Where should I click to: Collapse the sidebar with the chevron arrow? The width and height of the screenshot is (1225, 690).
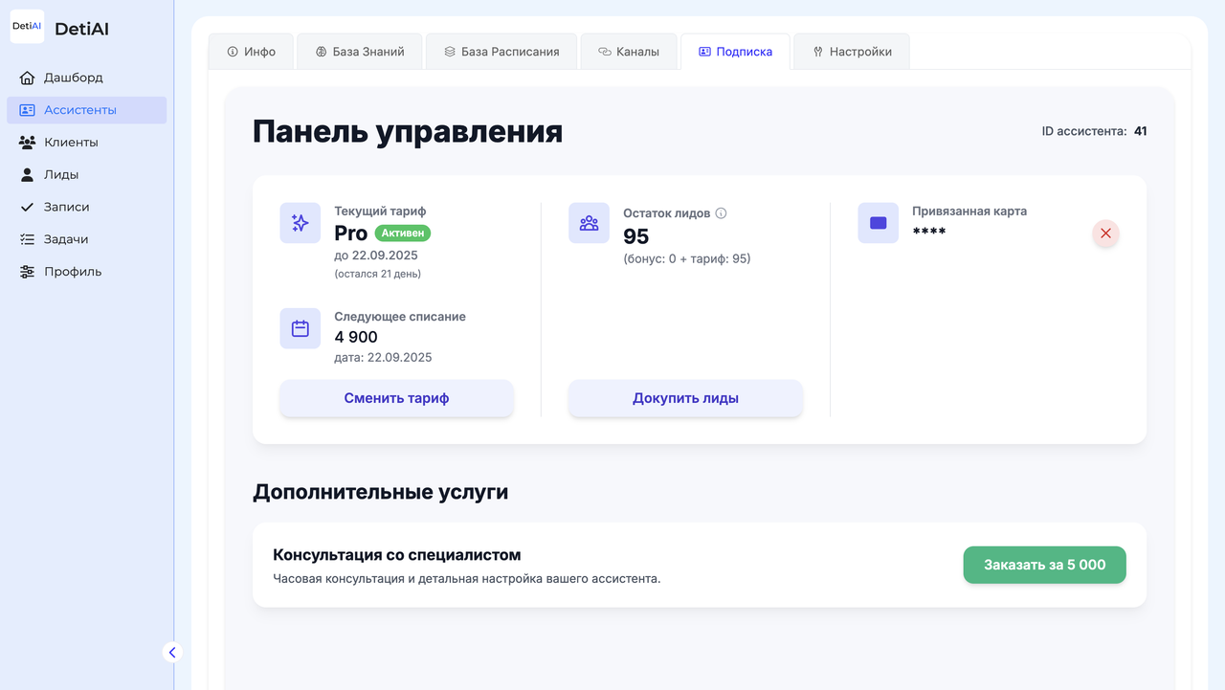171,652
